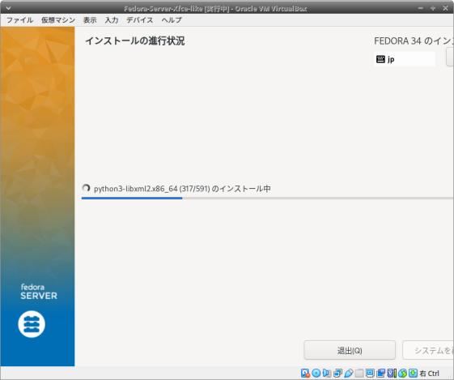Click the network adapters indicator icon

pos(337,373)
